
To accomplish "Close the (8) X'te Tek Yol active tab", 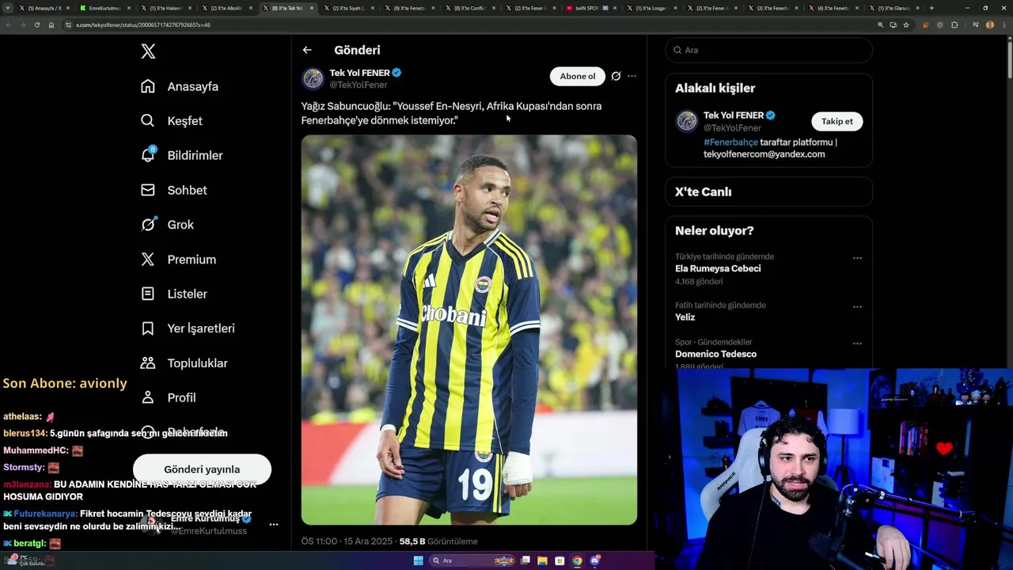I will tap(312, 8).
